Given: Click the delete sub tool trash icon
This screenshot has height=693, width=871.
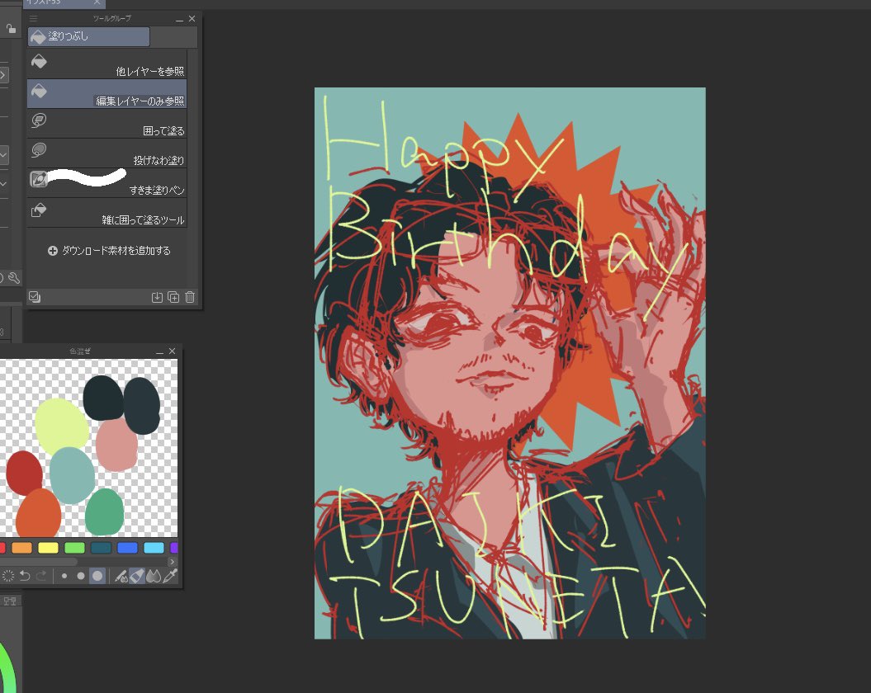Looking at the screenshot, I should pos(190,297).
